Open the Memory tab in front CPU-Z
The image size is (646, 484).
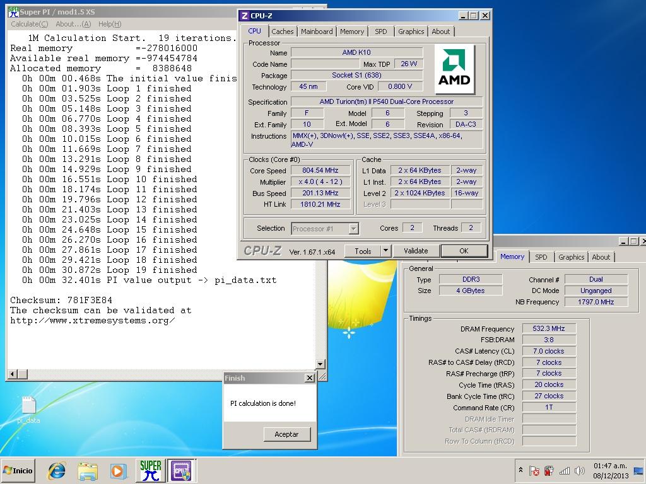pos(352,32)
